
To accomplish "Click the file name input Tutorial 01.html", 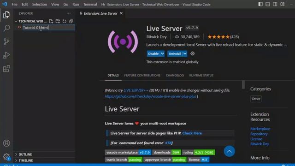I will tap(49, 28).
